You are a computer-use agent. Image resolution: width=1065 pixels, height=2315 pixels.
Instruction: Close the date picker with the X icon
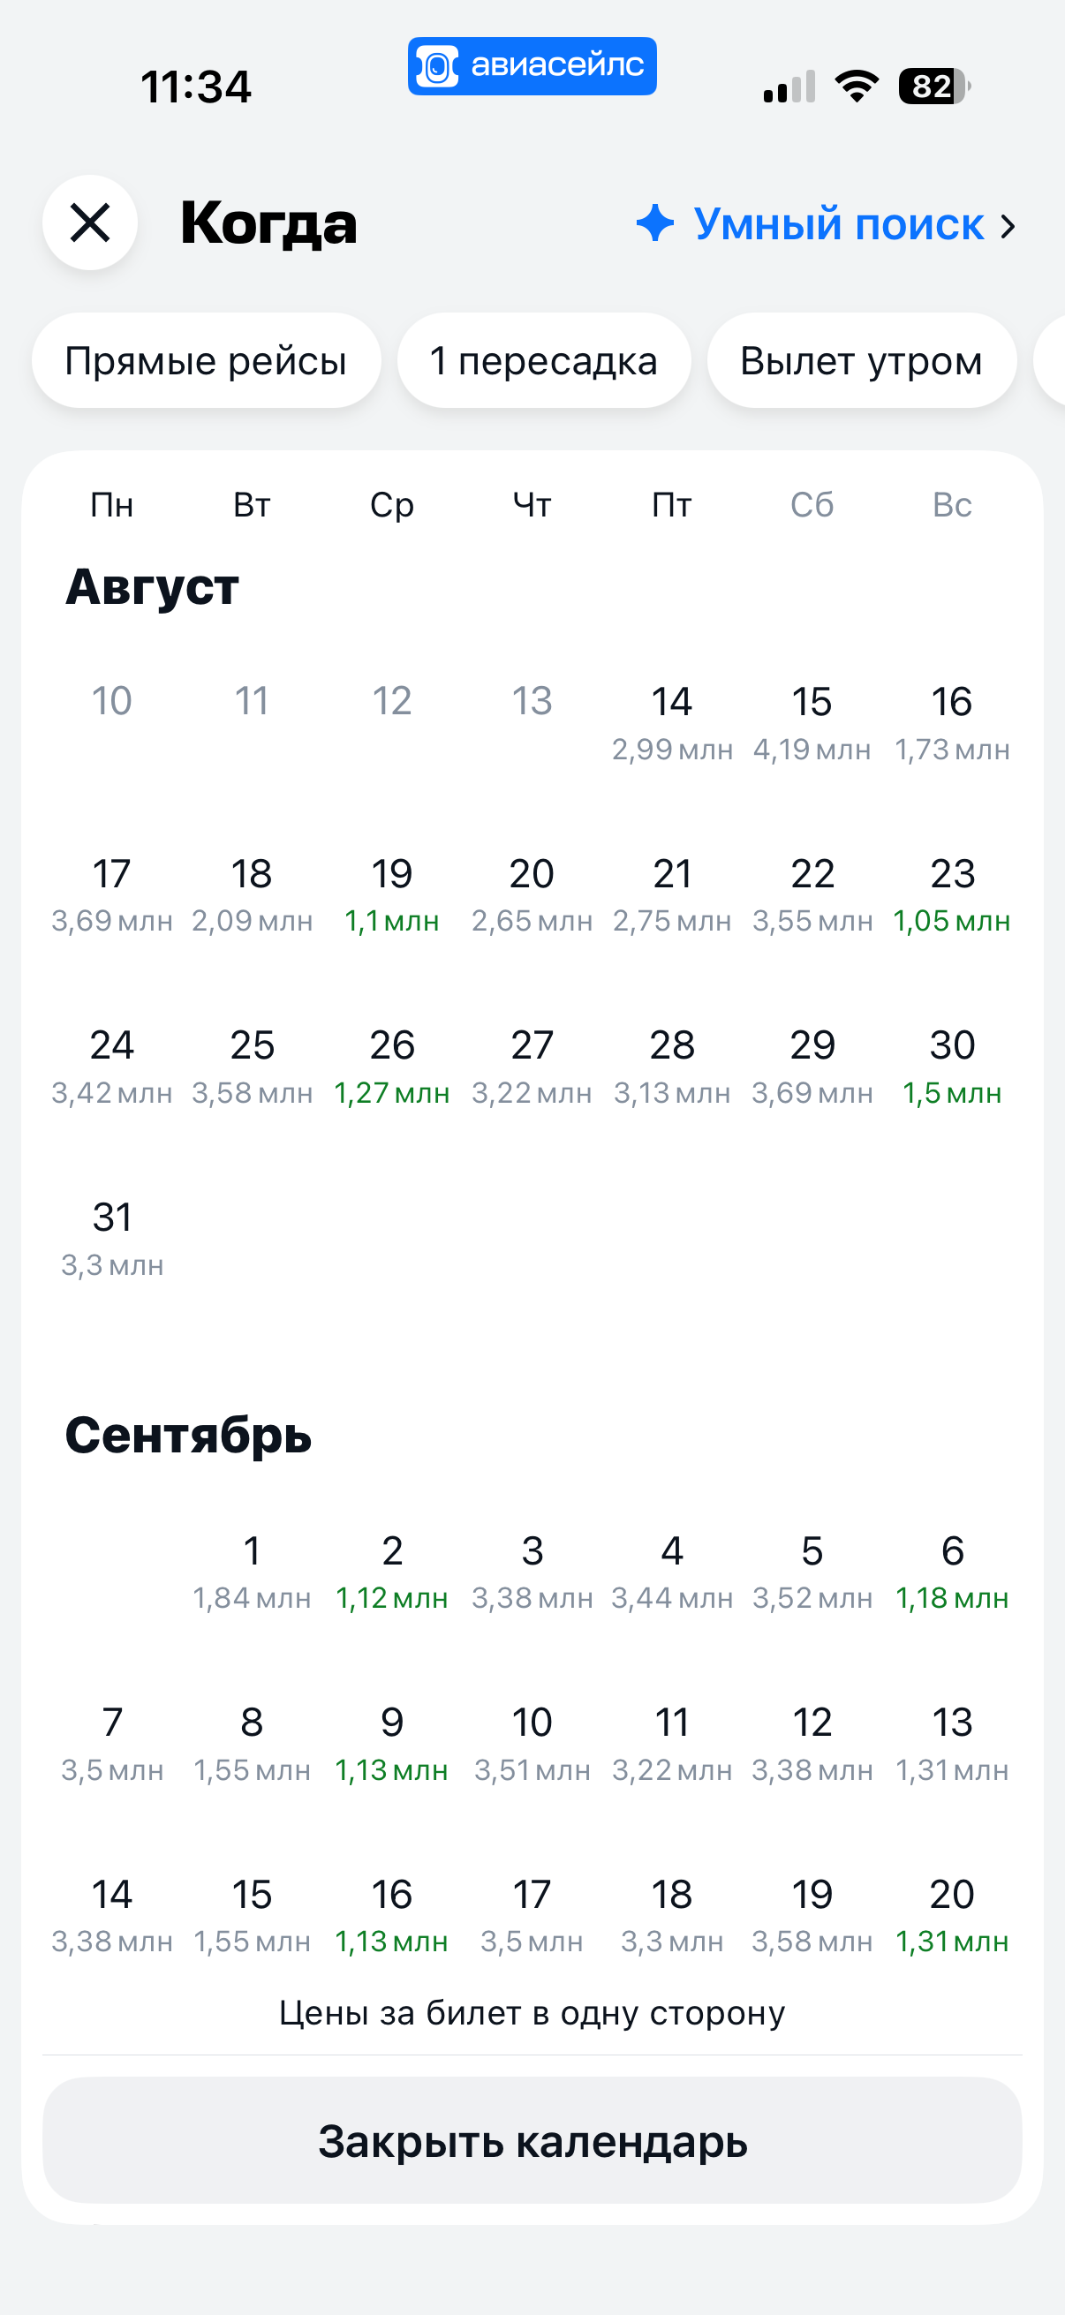click(90, 222)
